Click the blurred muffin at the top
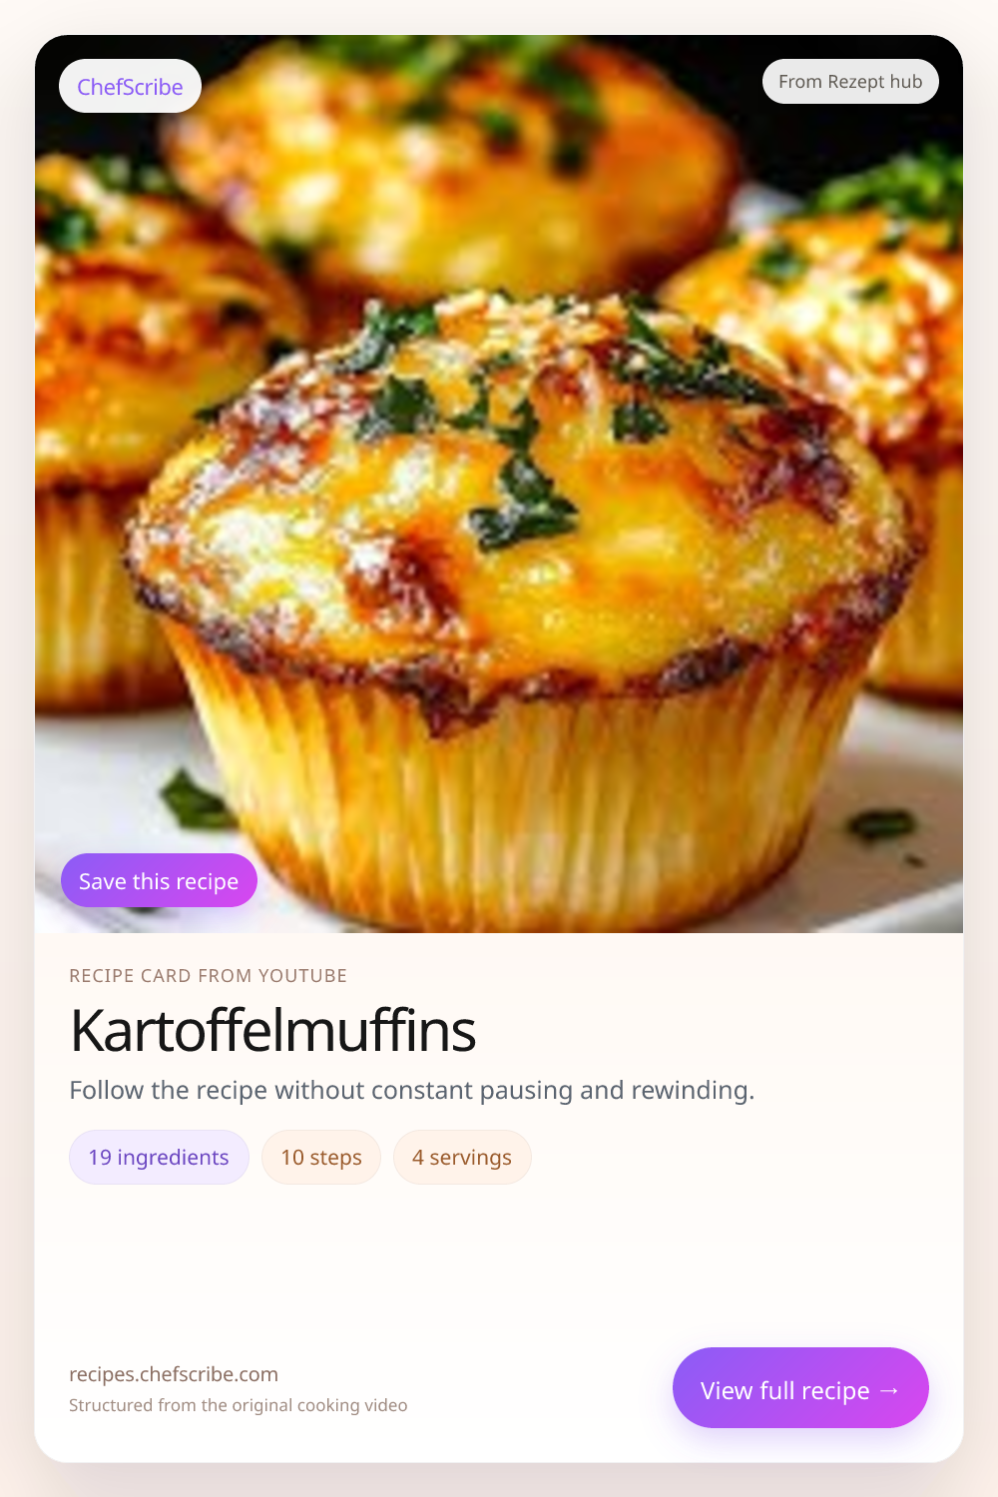This screenshot has height=1497, width=998. (x=449, y=170)
